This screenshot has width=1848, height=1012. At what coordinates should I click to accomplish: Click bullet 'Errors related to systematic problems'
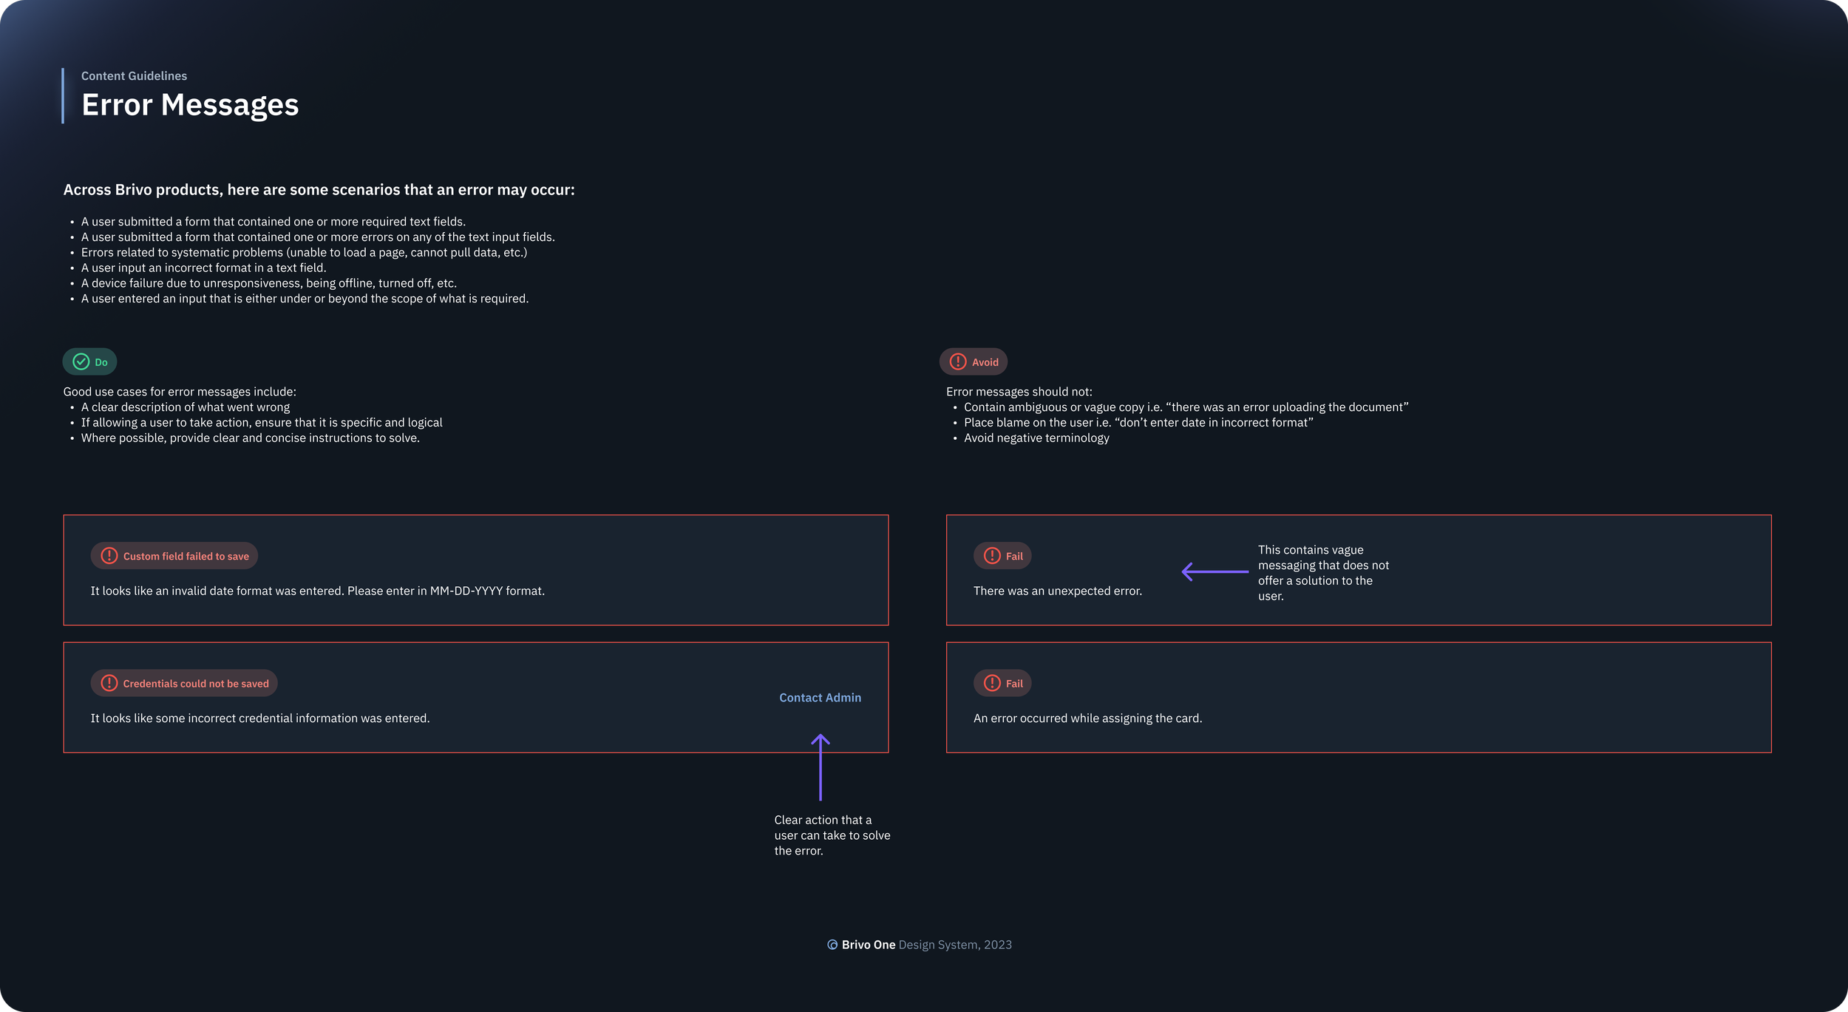coord(304,253)
